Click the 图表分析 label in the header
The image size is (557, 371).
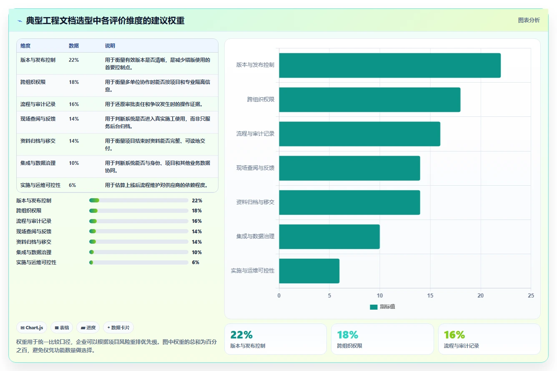(529, 20)
